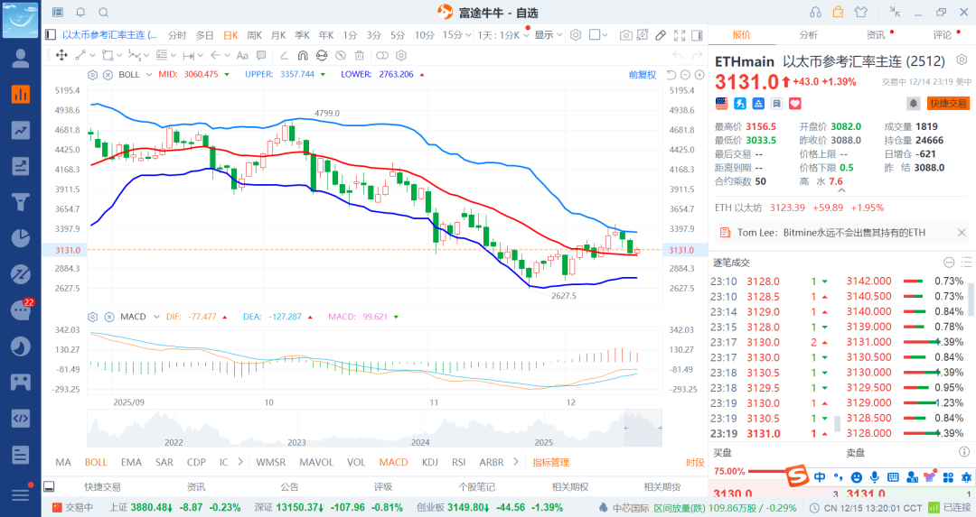Open 指标管理 indicator management
976x517 pixels.
550,462
